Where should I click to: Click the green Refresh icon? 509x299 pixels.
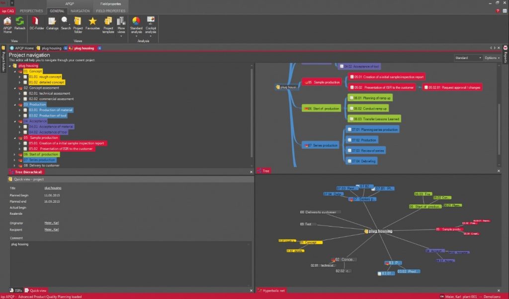[20, 22]
